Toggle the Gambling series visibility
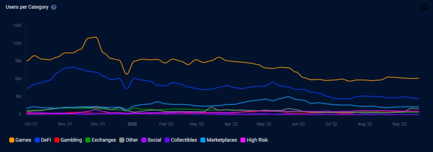 (68, 140)
